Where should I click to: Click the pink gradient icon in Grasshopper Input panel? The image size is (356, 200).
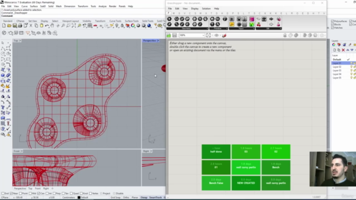251,19
